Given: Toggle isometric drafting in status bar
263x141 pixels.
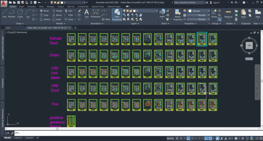Looking at the screenshot, I should pyautogui.click(x=199, y=138).
